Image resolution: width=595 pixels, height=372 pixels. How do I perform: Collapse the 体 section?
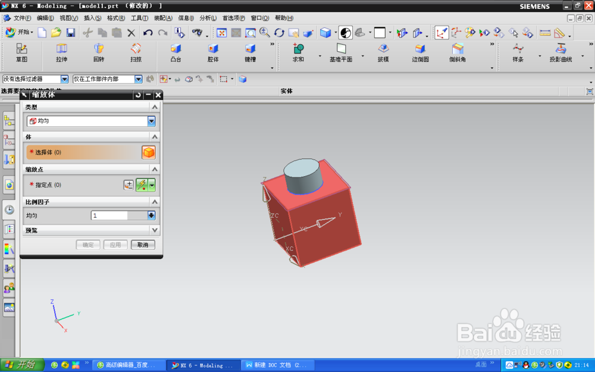(x=155, y=137)
